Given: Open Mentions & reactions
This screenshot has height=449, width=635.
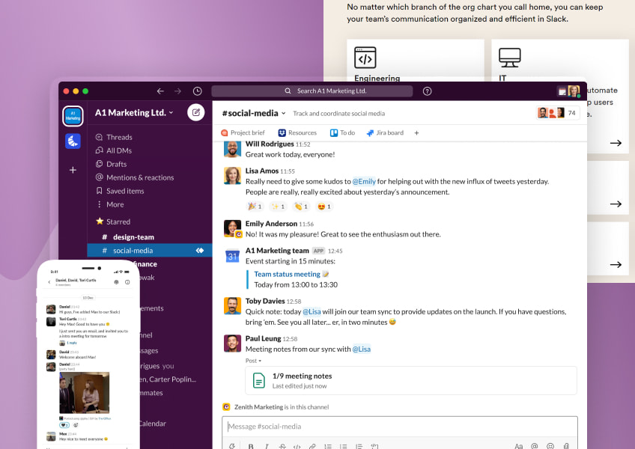Looking at the screenshot, I should [x=135, y=177].
